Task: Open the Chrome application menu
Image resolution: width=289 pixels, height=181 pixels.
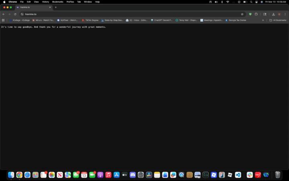Action: pyautogui.click(x=13, y=2)
